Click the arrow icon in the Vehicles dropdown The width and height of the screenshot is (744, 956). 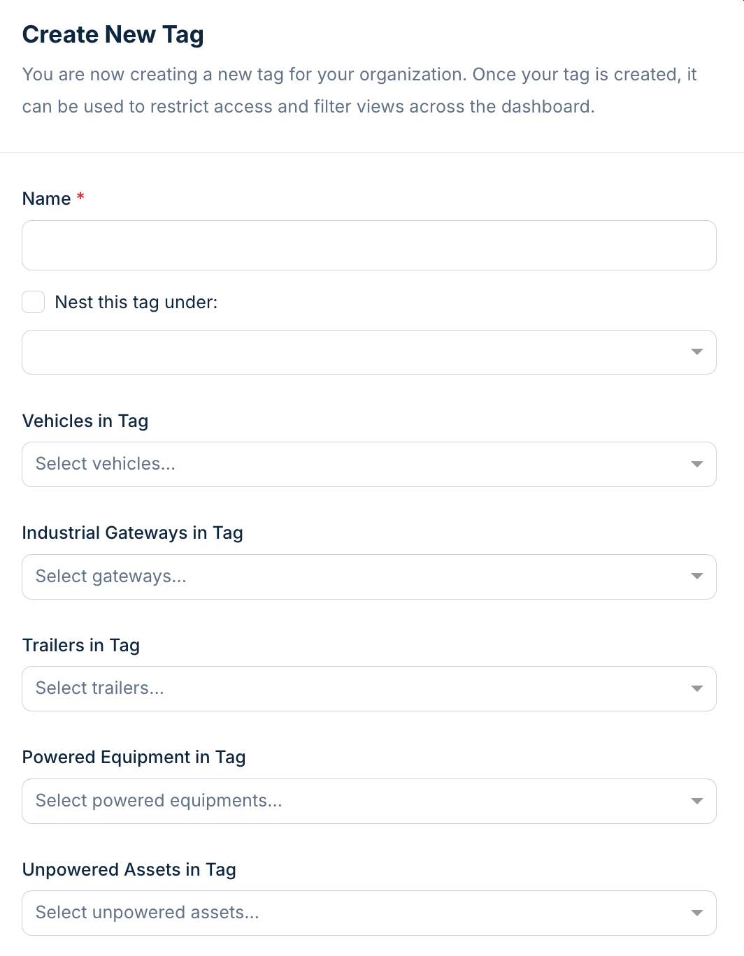click(x=696, y=464)
